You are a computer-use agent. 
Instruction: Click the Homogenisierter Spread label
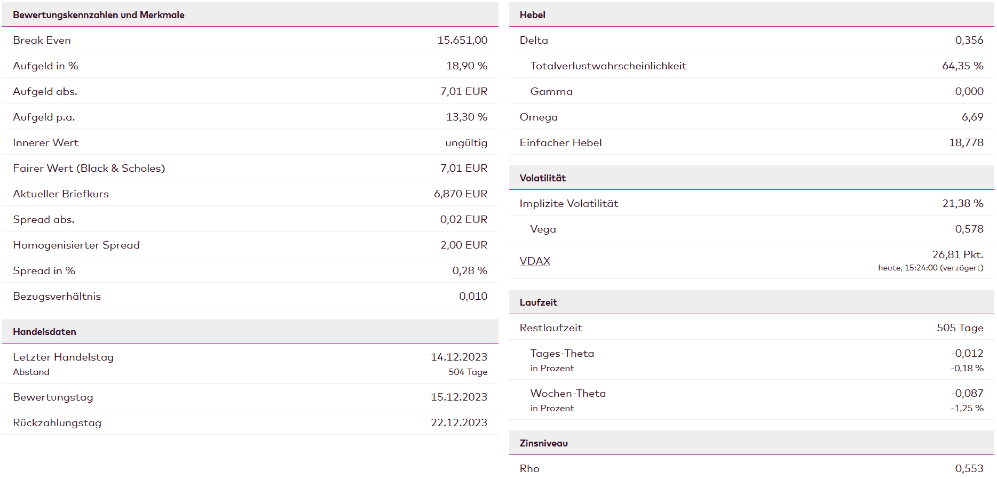pyautogui.click(x=76, y=245)
